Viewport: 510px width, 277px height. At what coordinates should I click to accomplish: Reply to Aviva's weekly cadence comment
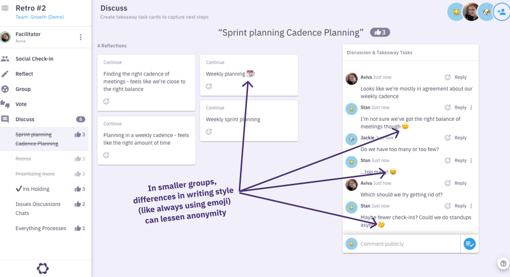coord(460,78)
